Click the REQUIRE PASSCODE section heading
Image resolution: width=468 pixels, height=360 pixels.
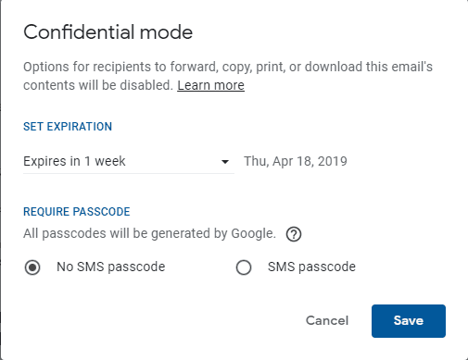pos(77,212)
